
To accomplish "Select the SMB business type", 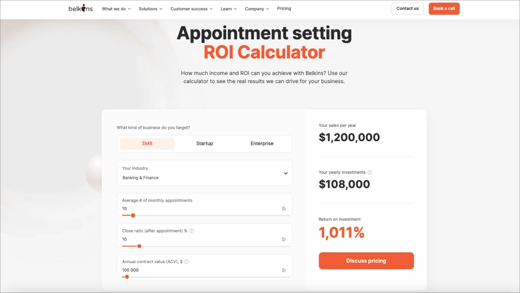I will (x=147, y=143).
